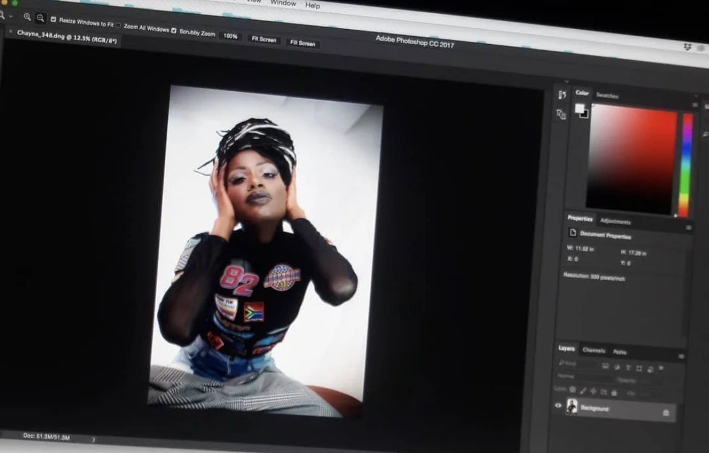
Task: Switch to the Color tab
Action: 582,93
